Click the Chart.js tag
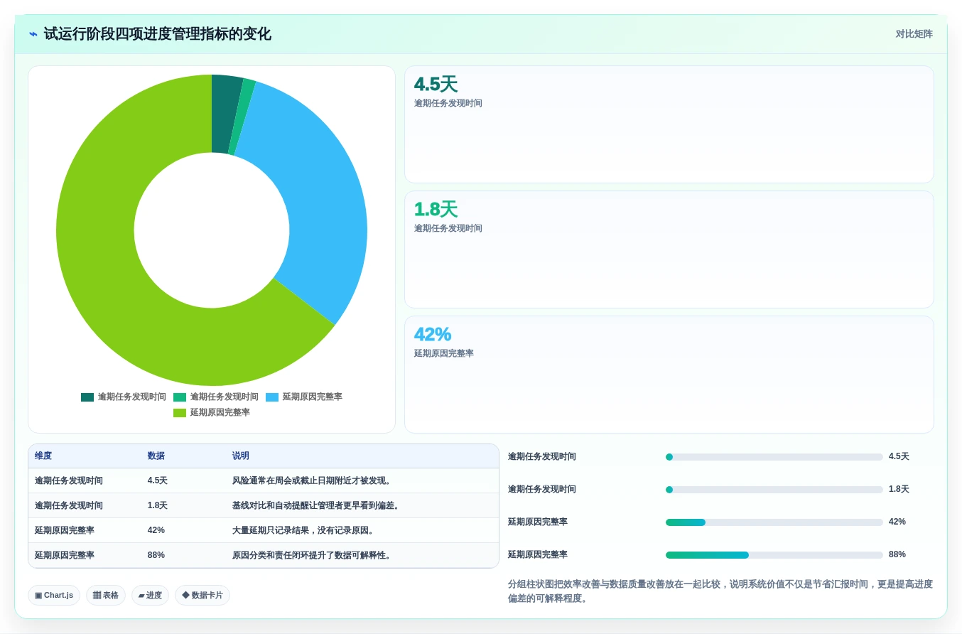Viewport: 962px width, 634px height. click(54, 596)
